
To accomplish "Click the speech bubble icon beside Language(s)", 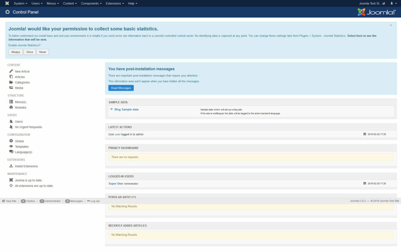I will [11, 151].
